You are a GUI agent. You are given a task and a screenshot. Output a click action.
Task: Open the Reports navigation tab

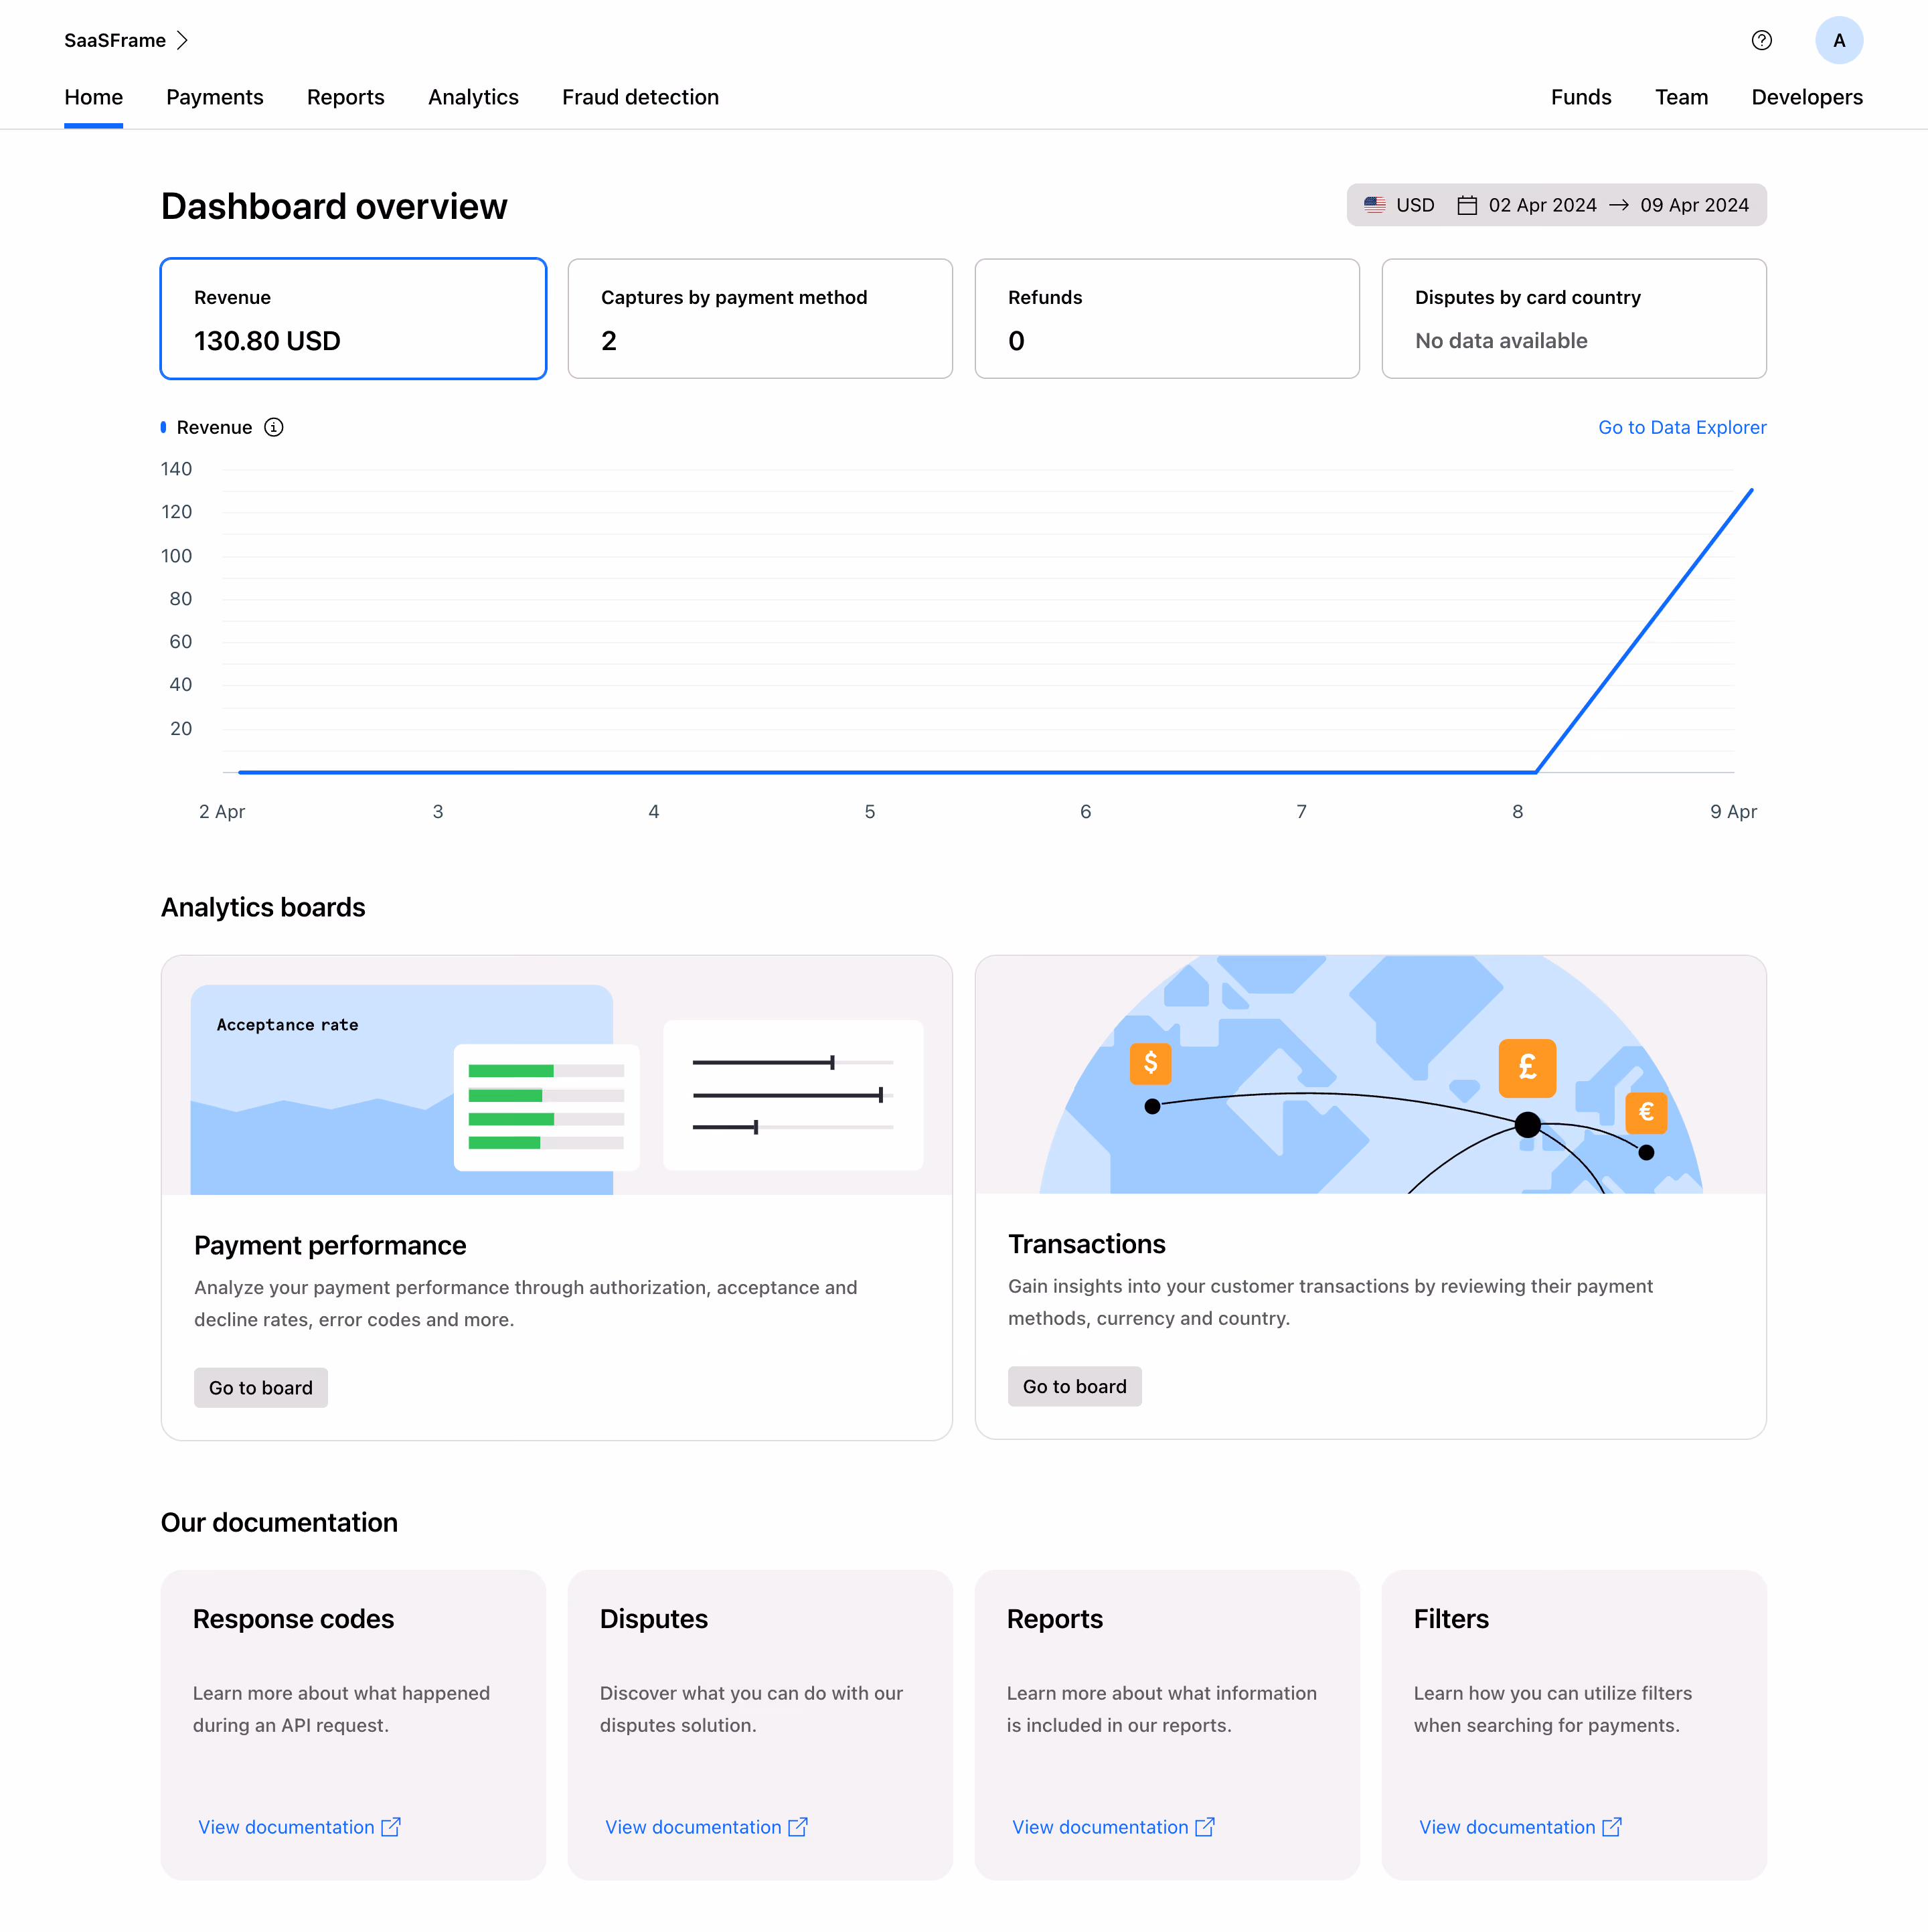coord(345,97)
